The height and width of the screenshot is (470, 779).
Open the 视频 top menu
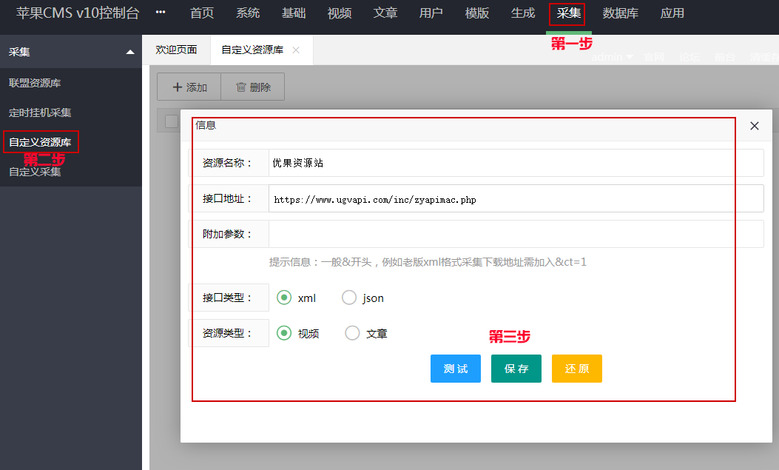click(x=340, y=13)
